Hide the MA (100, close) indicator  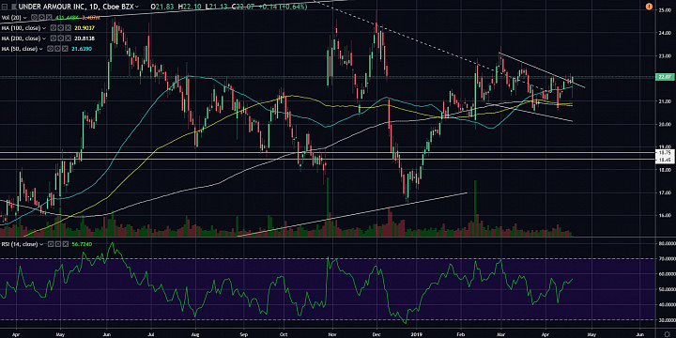tap(53, 28)
